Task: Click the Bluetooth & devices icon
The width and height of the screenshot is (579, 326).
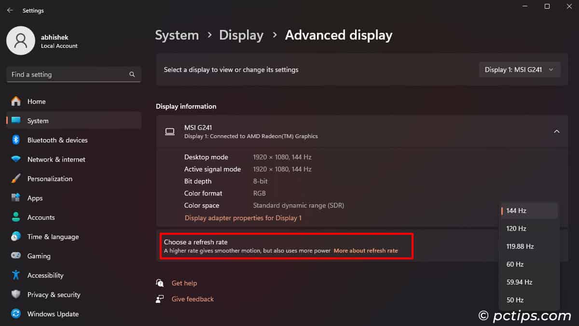Action: point(16,140)
